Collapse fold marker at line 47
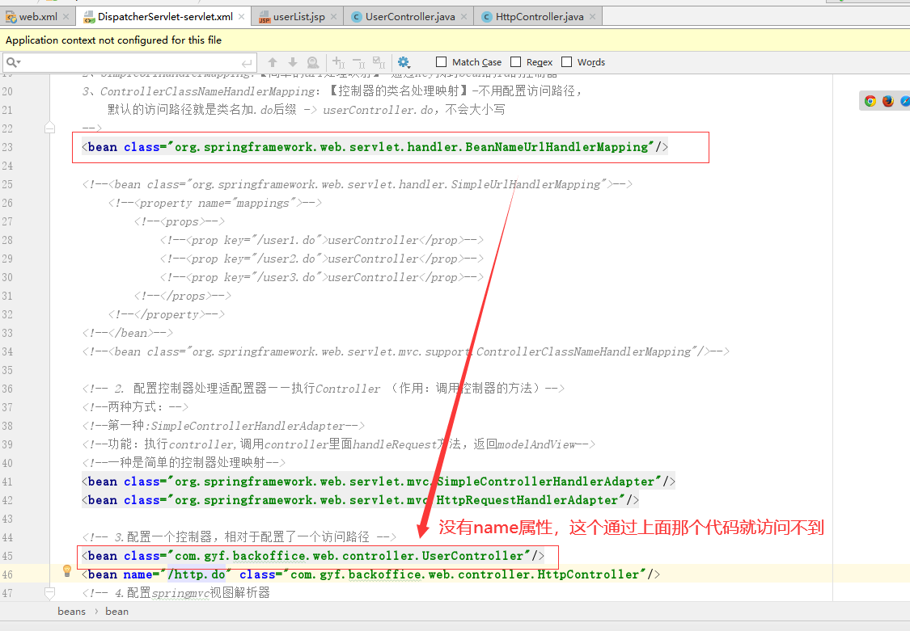This screenshot has height=631, width=910. [50, 593]
